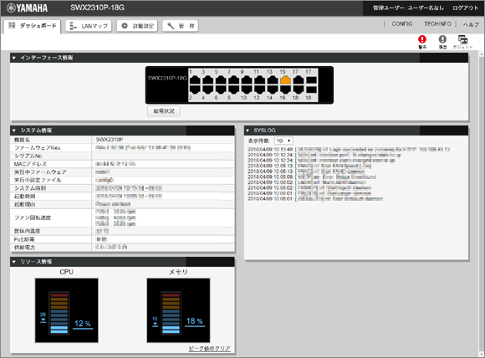Click the 給電状況 button
Screen dimensions: 485x358
(164, 111)
